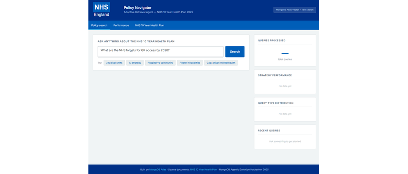Click the 'Adaptive Retrieval Agent' subtitle text
This screenshot has height=174, width=408.
pos(158,12)
